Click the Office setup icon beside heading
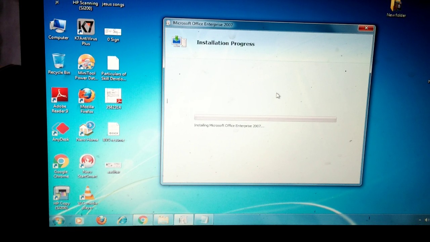430x242 pixels. point(179,41)
